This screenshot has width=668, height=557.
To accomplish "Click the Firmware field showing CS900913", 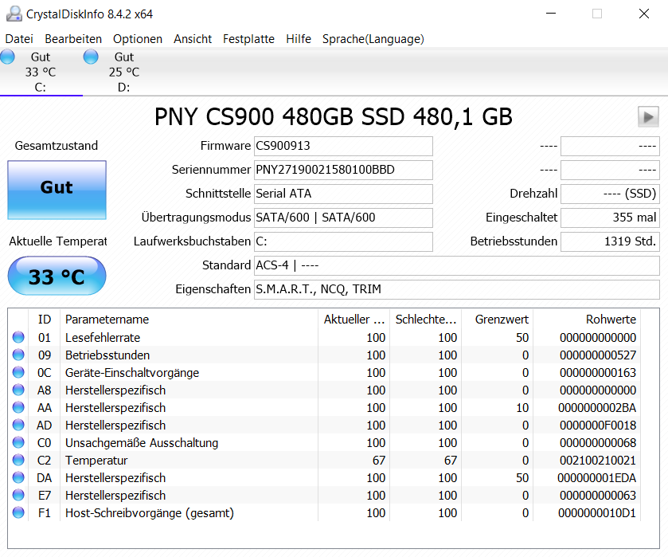I will (342, 146).
